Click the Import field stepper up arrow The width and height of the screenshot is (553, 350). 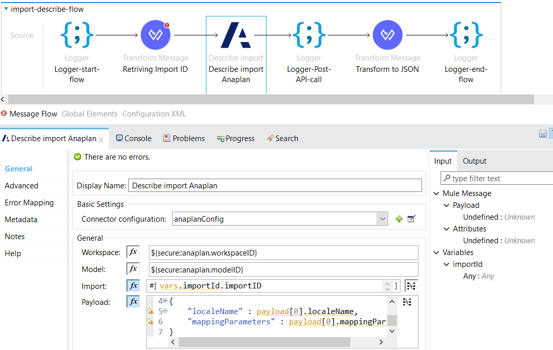click(387, 283)
